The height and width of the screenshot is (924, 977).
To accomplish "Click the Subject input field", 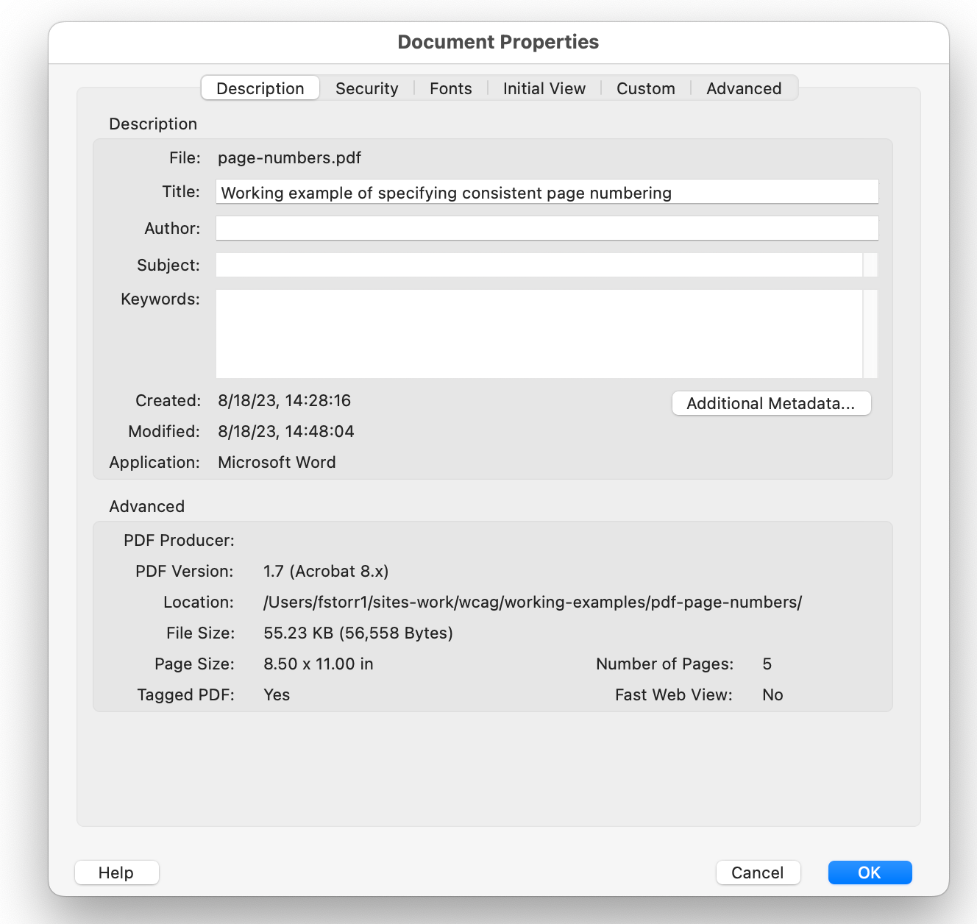I will (x=541, y=264).
